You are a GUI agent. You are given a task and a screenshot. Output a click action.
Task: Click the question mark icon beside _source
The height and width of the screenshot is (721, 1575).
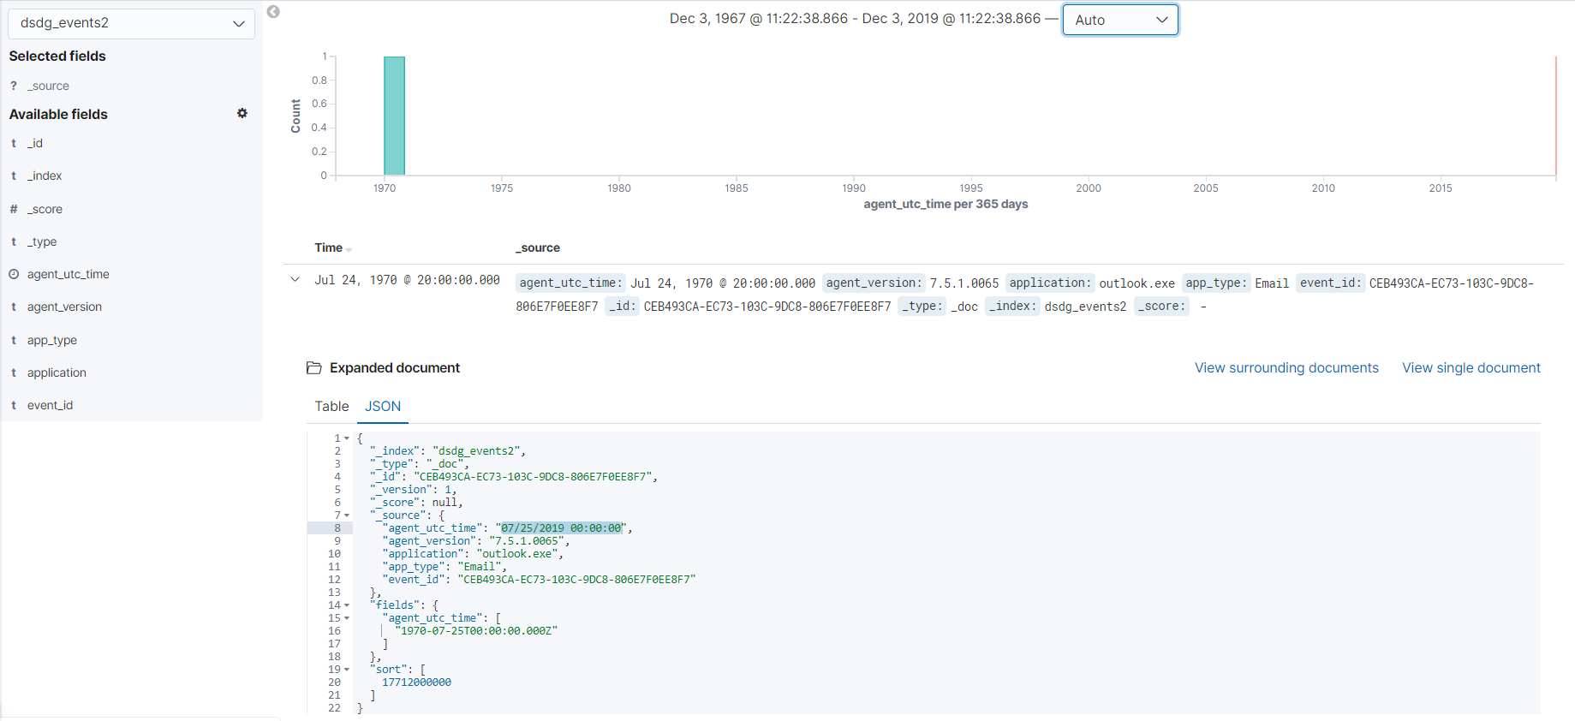14,86
